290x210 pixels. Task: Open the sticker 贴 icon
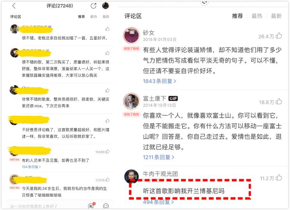point(91,206)
